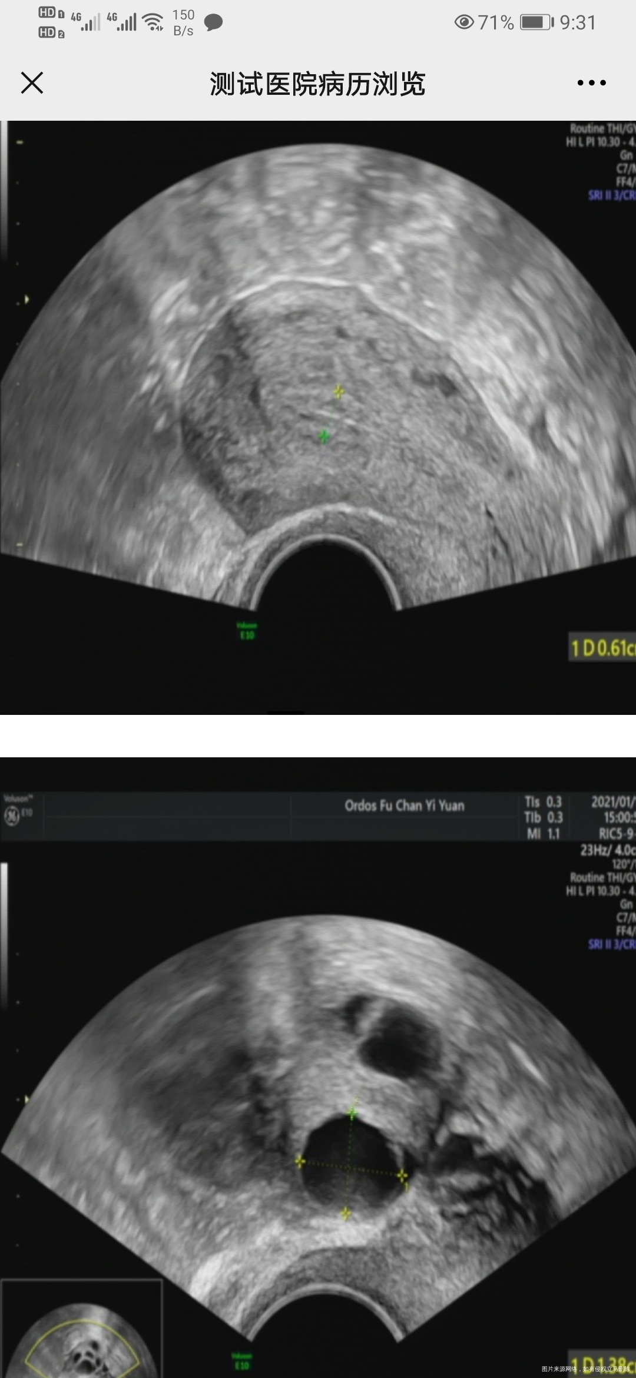
Task: Tap the yellow 1 D 0.61cm measurement label
Action: point(602,648)
